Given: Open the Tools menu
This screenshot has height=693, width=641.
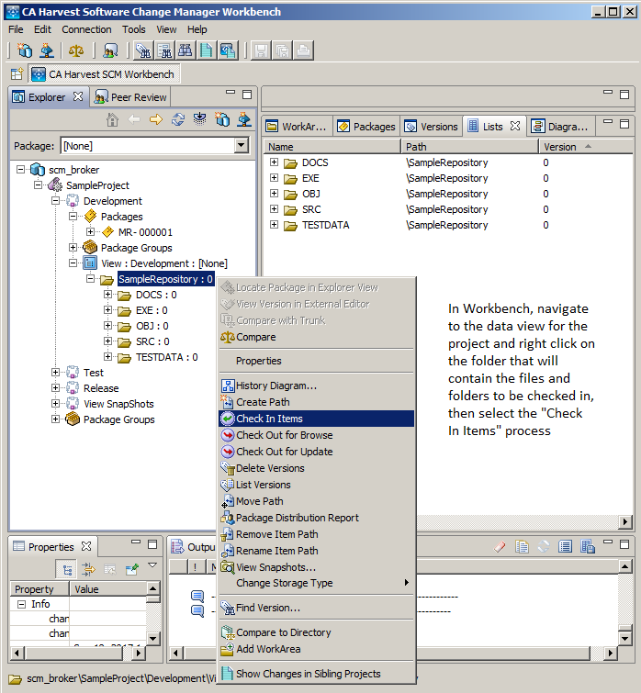Looking at the screenshot, I should pyautogui.click(x=133, y=29).
